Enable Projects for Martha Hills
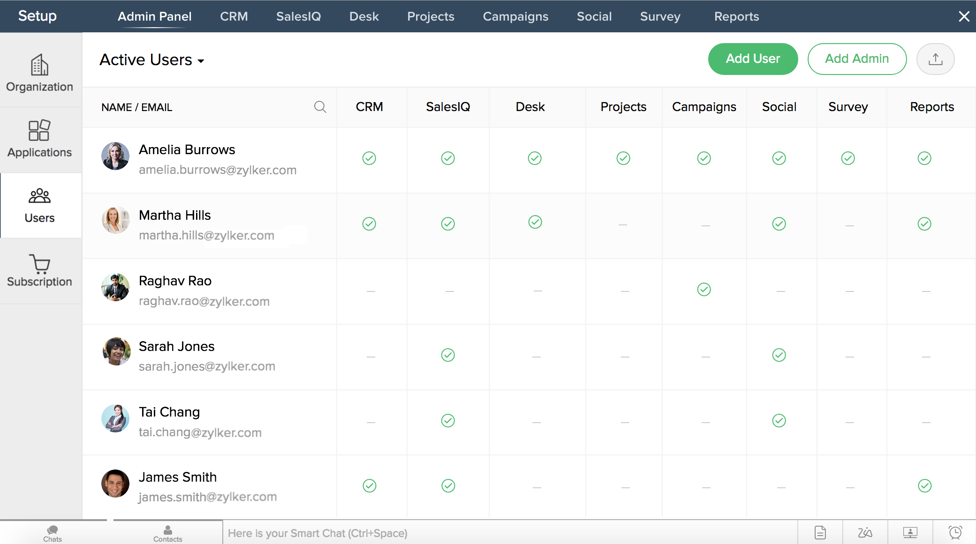Screen dimensions: 976x544 pos(623,225)
